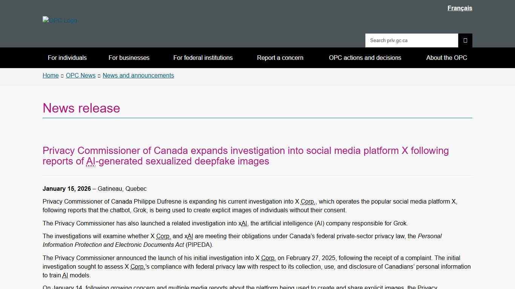515x289 pixels.
Task: Switch site language to Français
Action: click(460, 8)
